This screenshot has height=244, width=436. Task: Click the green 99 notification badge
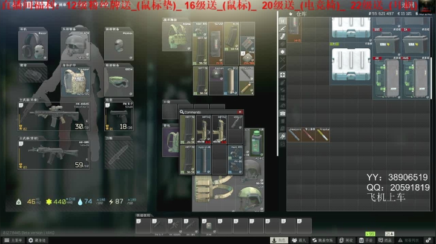[370, 234]
